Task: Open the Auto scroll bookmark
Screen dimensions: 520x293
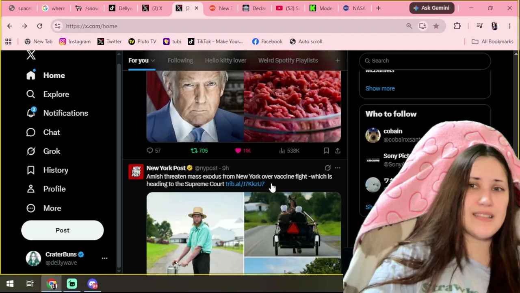Action: pyautogui.click(x=305, y=42)
